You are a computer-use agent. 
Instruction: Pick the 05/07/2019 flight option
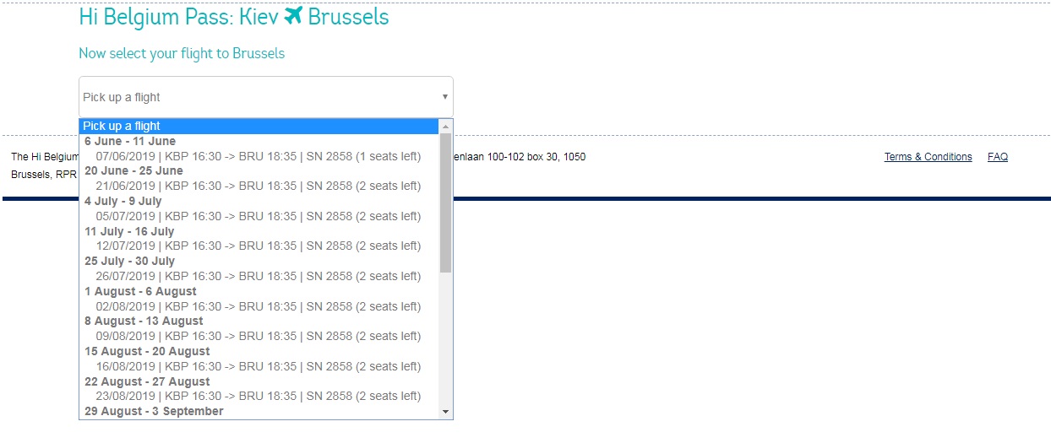point(258,216)
